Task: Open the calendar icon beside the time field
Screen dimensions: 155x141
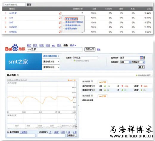Action: [x=143, y=58]
